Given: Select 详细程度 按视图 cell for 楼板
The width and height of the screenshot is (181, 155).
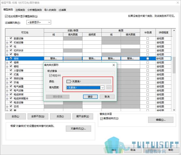Looking at the screenshot, I should tap(163, 58).
